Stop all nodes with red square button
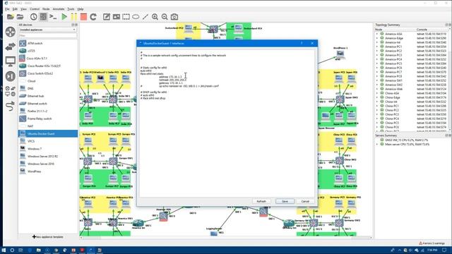Viewport: 452px width, 254px height. click(x=83, y=17)
